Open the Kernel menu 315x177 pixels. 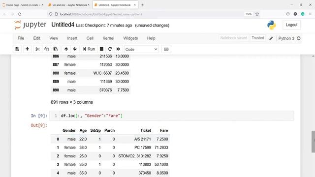(108, 38)
